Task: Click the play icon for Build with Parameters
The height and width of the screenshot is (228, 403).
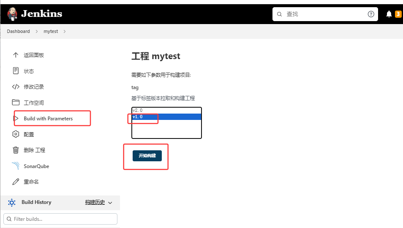Action: pyautogui.click(x=16, y=118)
